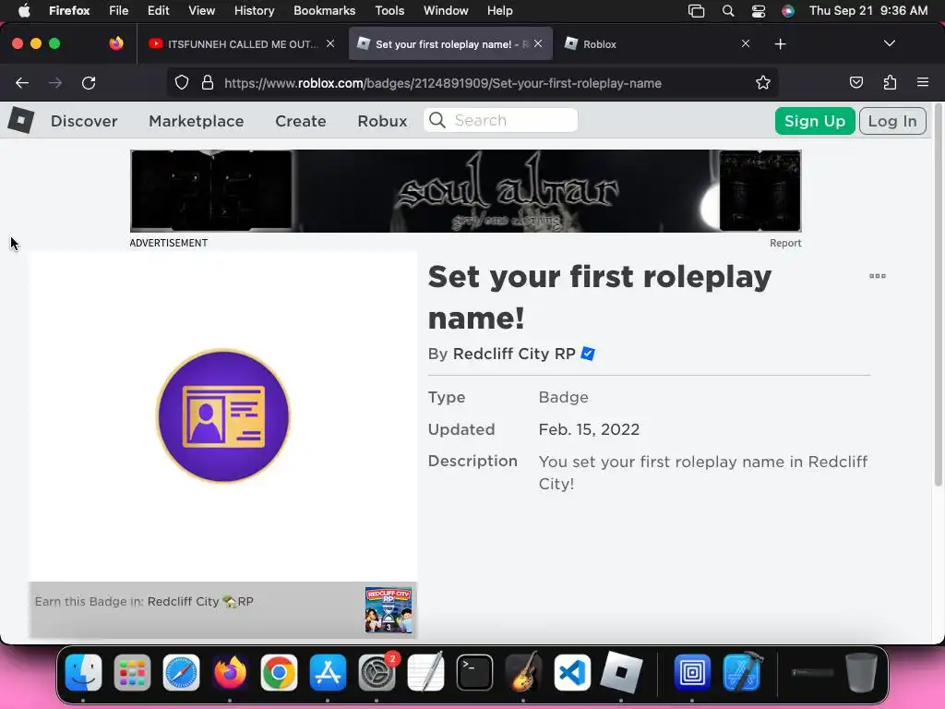The height and width of the screenshot is (709, 945).
Task: Click the verified badge beside Redcliff City RP
Action: pos(588,354)
